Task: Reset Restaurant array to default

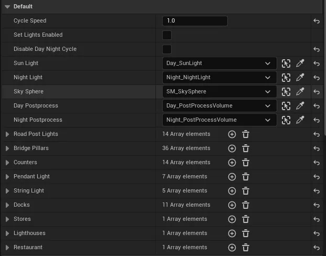Action: pos(317,248)
